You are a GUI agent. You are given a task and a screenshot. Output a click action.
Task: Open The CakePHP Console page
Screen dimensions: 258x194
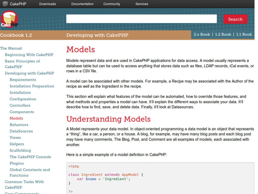point(30,157)
